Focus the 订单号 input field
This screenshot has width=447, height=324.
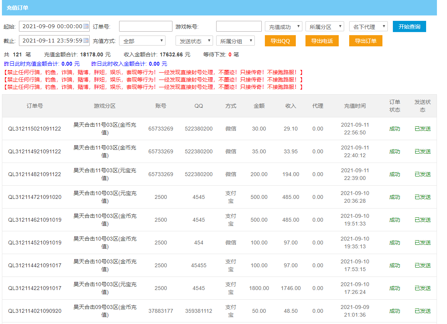[x=145, y=27]
